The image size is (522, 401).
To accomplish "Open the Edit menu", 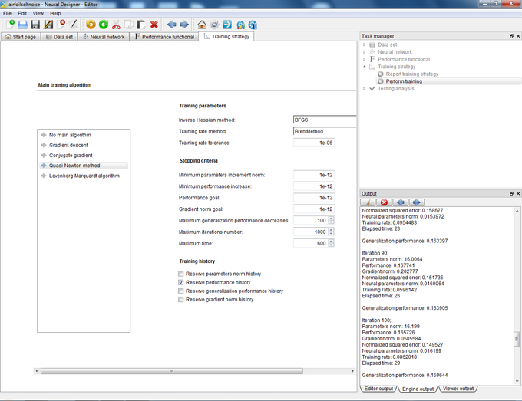I will point(22,13).
